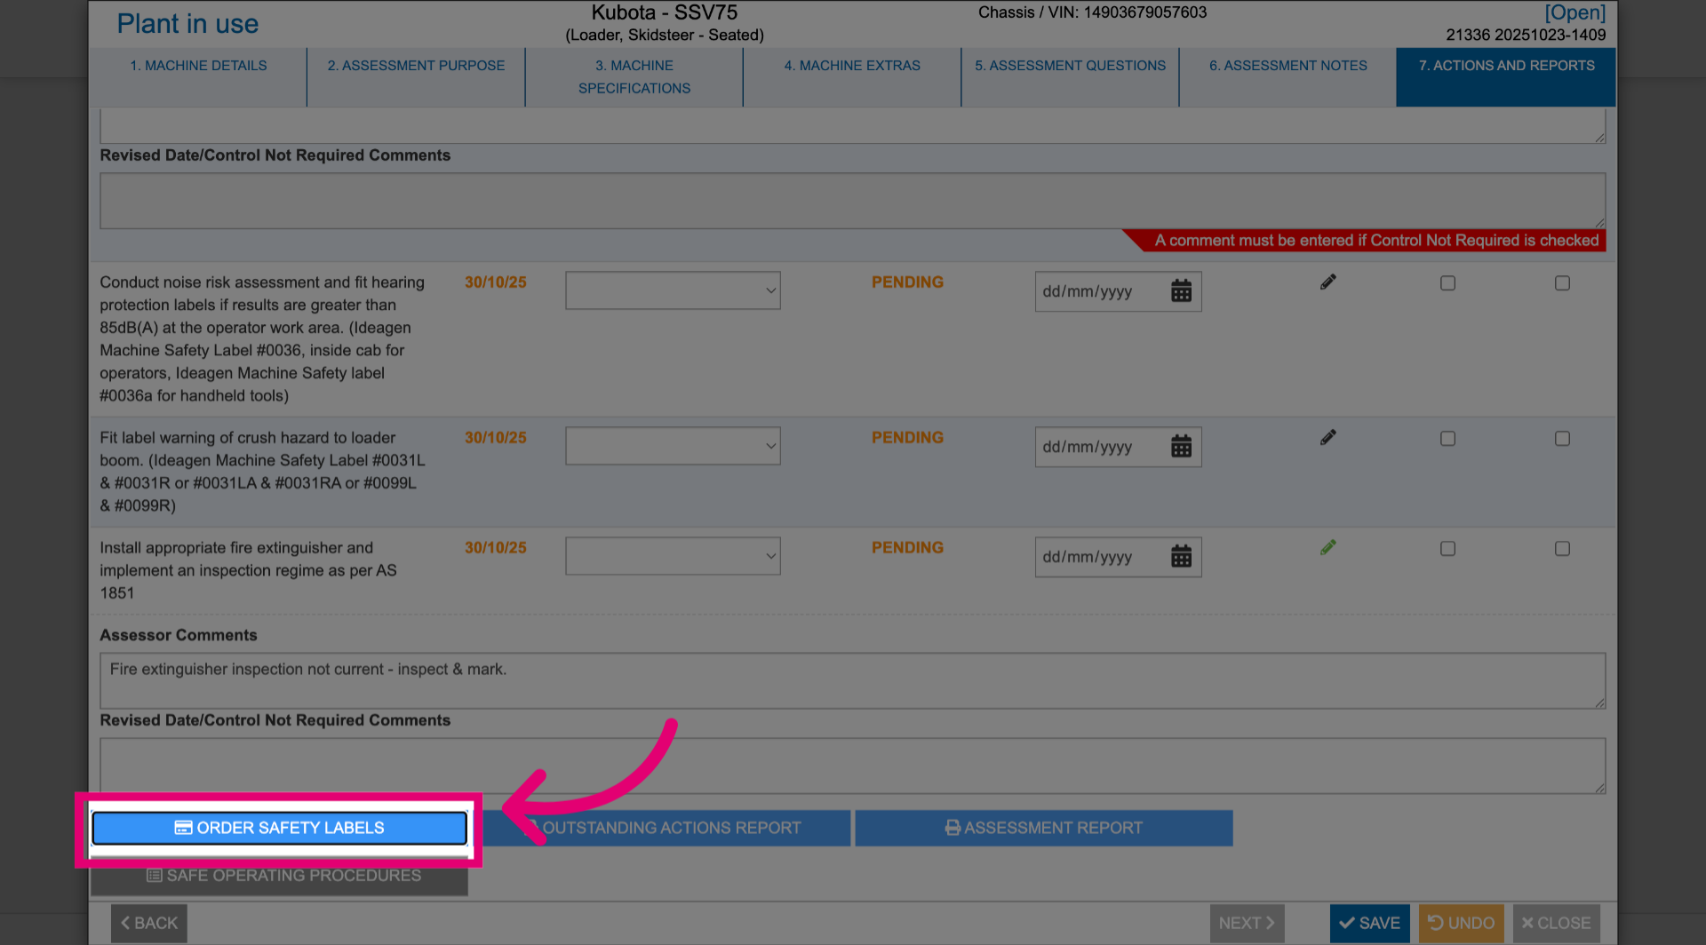Screen dimensions: 1706x945
Task: Expand dropdown in fire extinguisher row
Action: click(673, 556)
